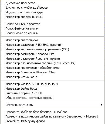Screen dimensions: 105x124
Task: Open Открытые порты TCP/UDP
Action: (52, 93)
